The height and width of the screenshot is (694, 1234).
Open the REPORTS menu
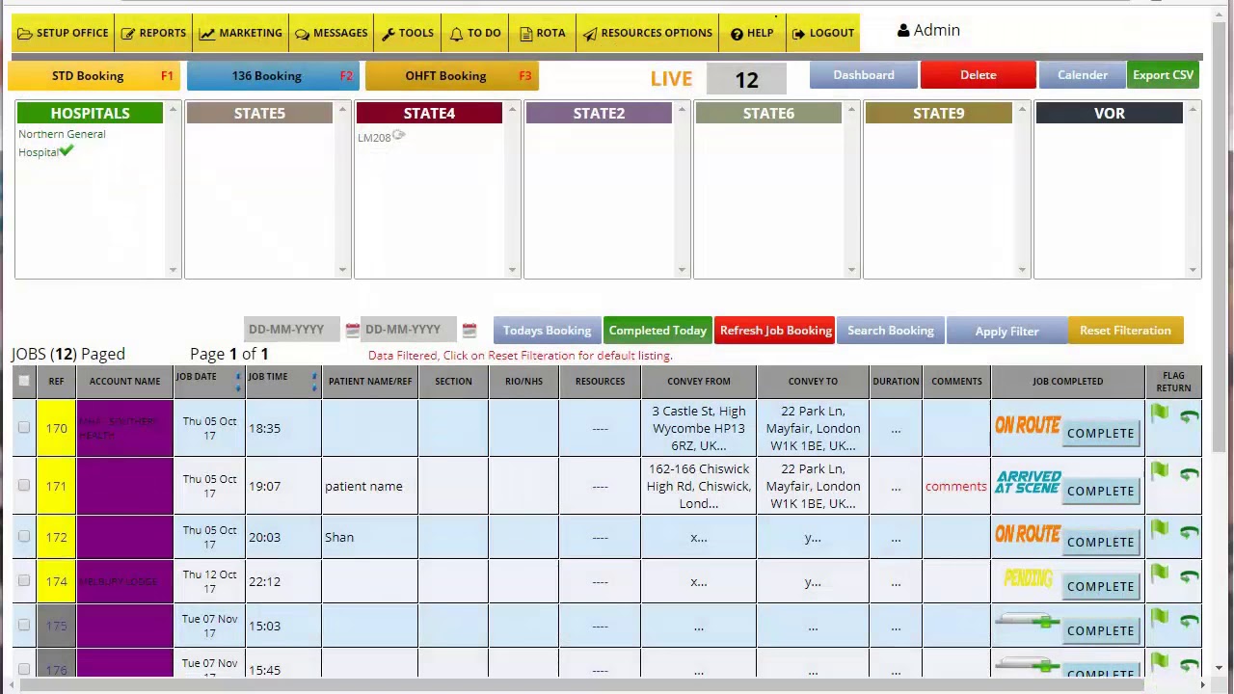pos(153,33)
